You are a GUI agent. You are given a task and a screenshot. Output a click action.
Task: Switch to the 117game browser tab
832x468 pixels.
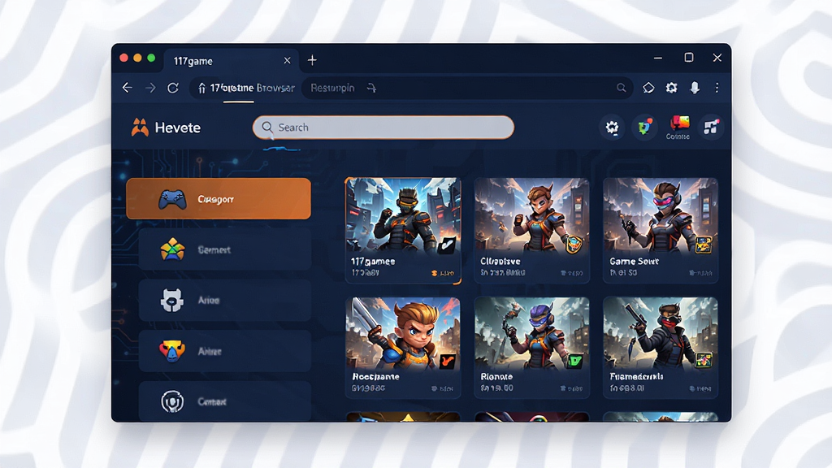click(x=231, y=61)
